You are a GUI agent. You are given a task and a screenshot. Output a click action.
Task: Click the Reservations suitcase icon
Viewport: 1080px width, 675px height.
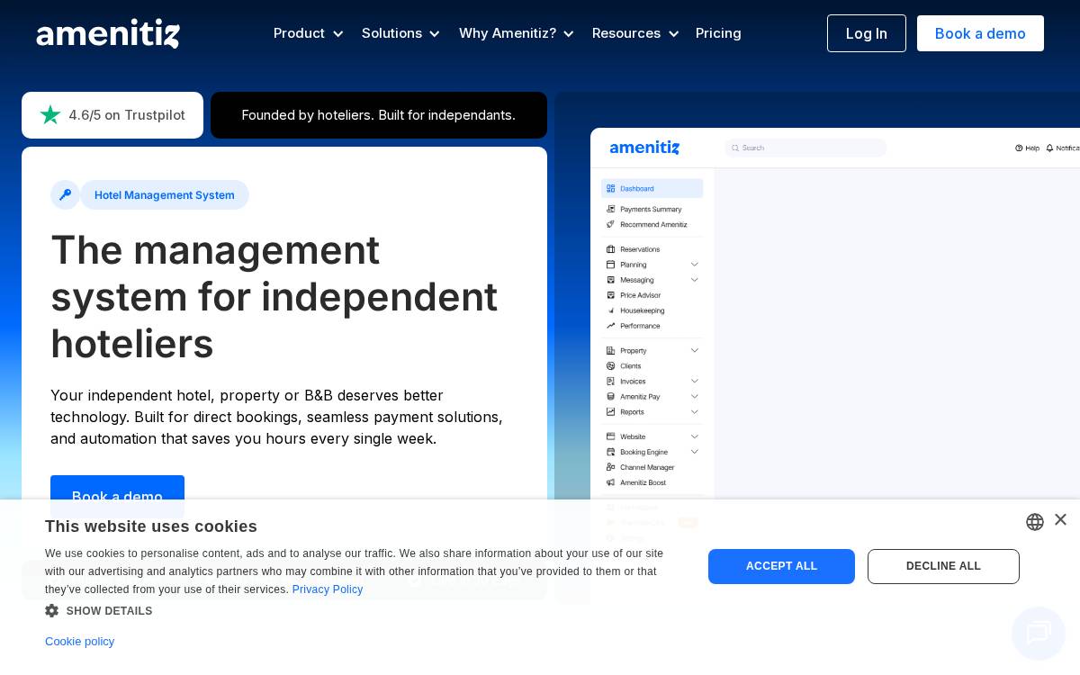pos(611,249)
